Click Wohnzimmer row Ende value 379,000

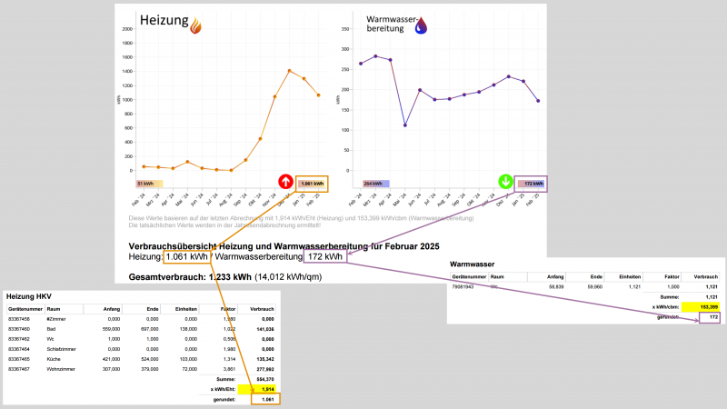150,369
